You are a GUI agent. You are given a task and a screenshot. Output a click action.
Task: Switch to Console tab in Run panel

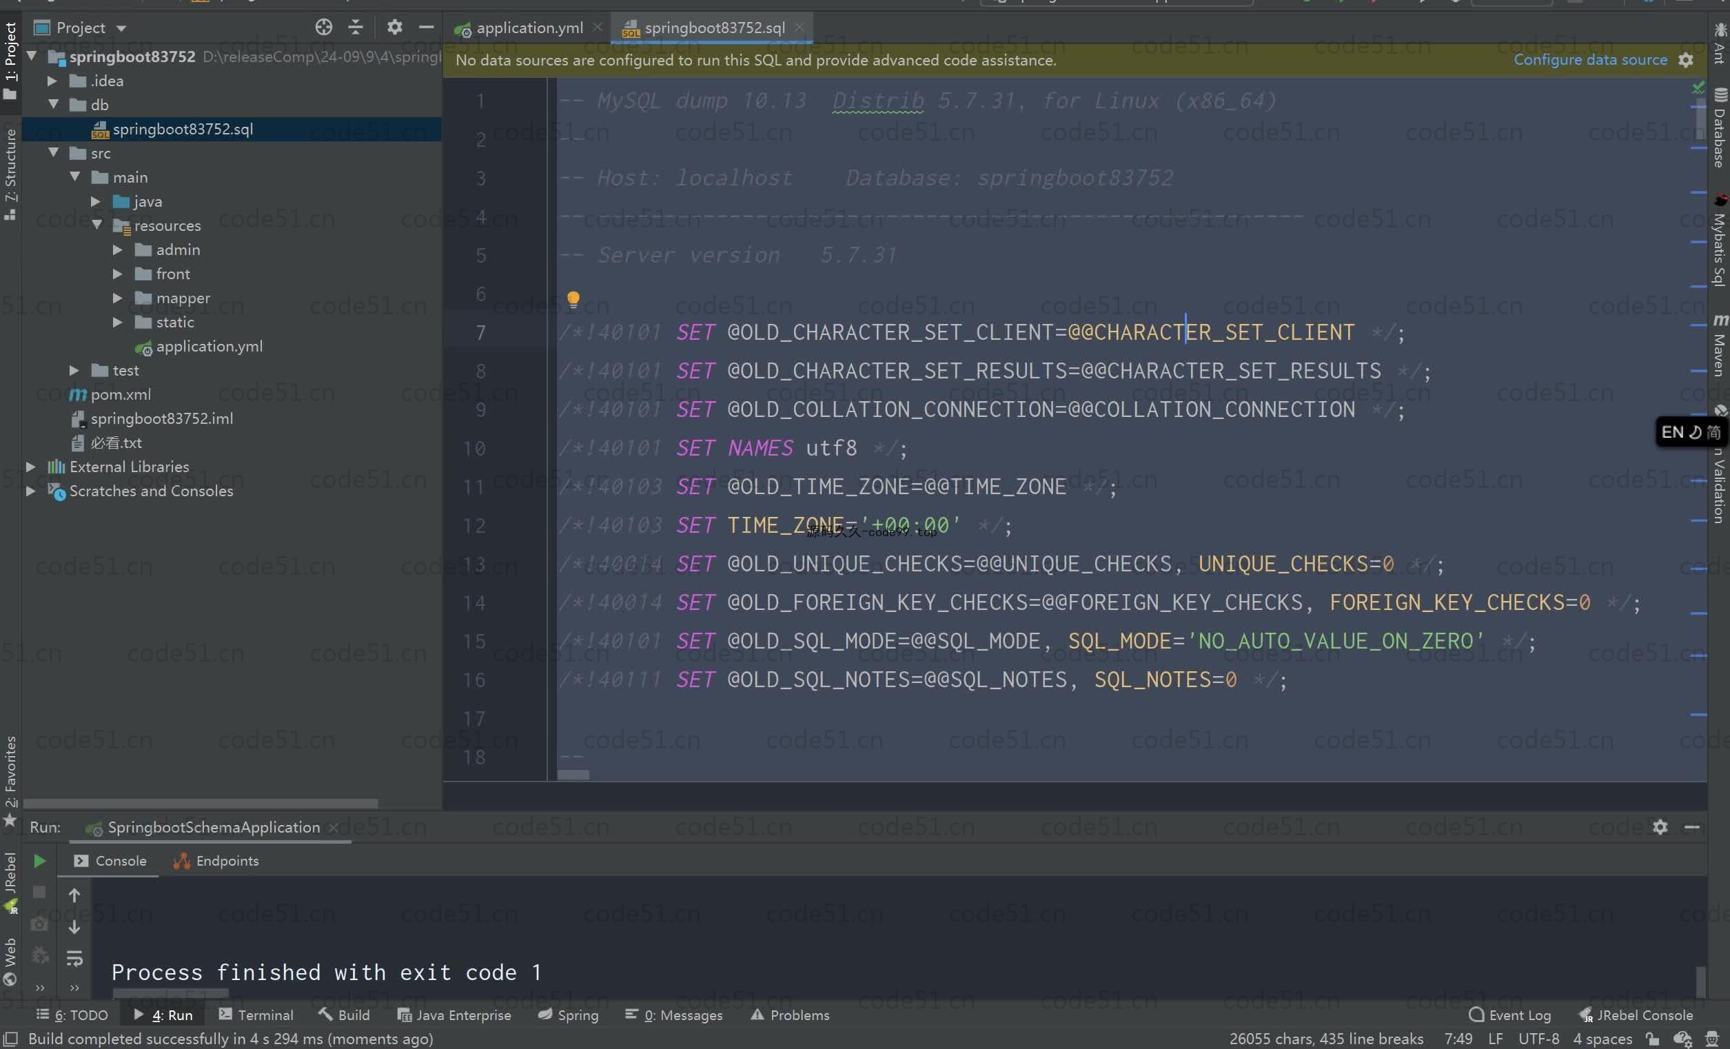click(x=110, y=861)
